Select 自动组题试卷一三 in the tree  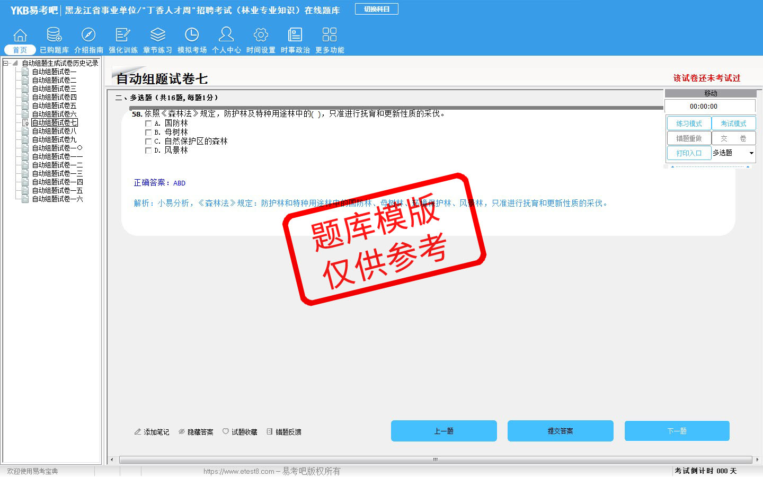(x=57, y=173)
